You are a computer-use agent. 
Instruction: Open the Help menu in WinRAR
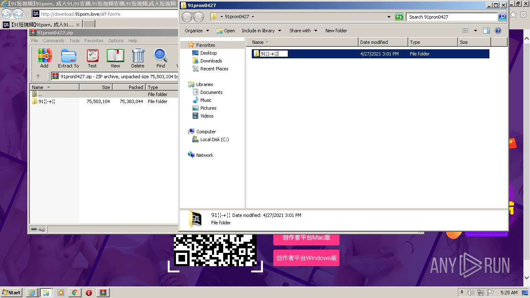[132, 41]
